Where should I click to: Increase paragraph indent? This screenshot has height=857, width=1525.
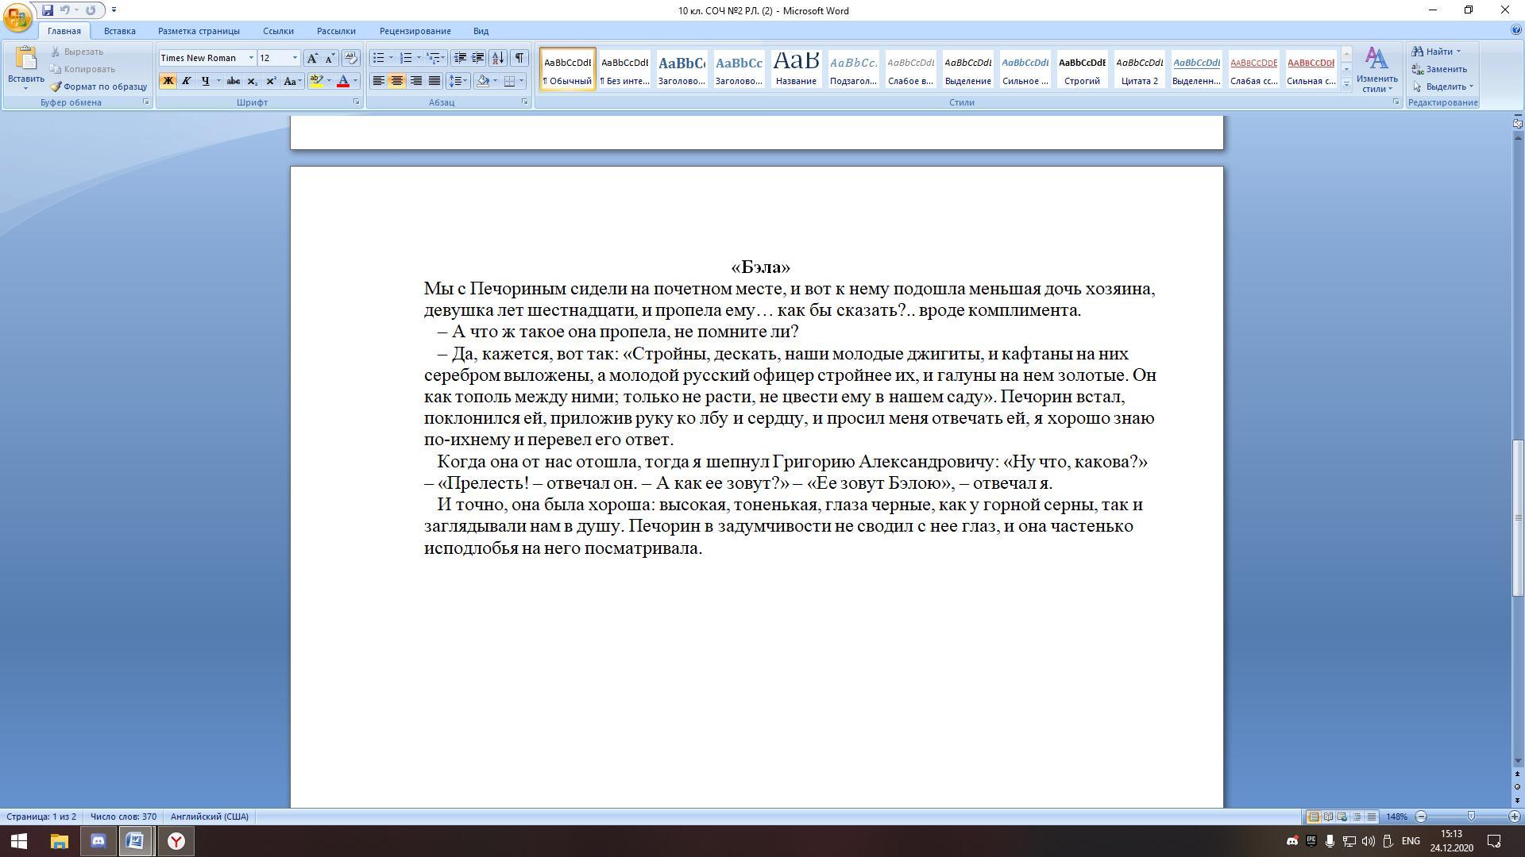[x=478, y=58]
